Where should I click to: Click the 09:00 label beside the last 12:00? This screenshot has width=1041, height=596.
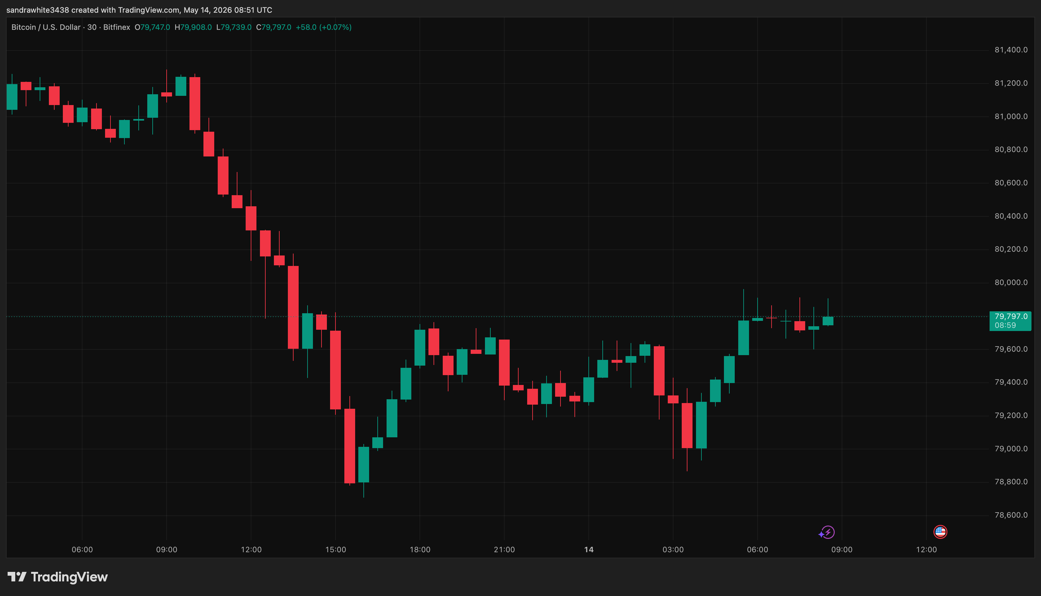click(x=842, y=550)
